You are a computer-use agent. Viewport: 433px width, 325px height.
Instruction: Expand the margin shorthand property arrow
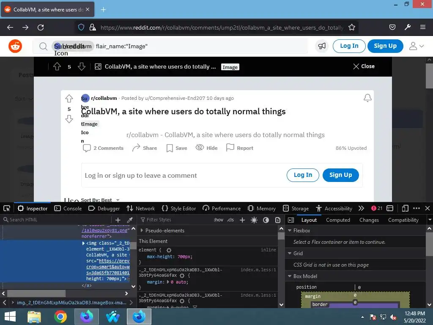[x=168, y=282]
